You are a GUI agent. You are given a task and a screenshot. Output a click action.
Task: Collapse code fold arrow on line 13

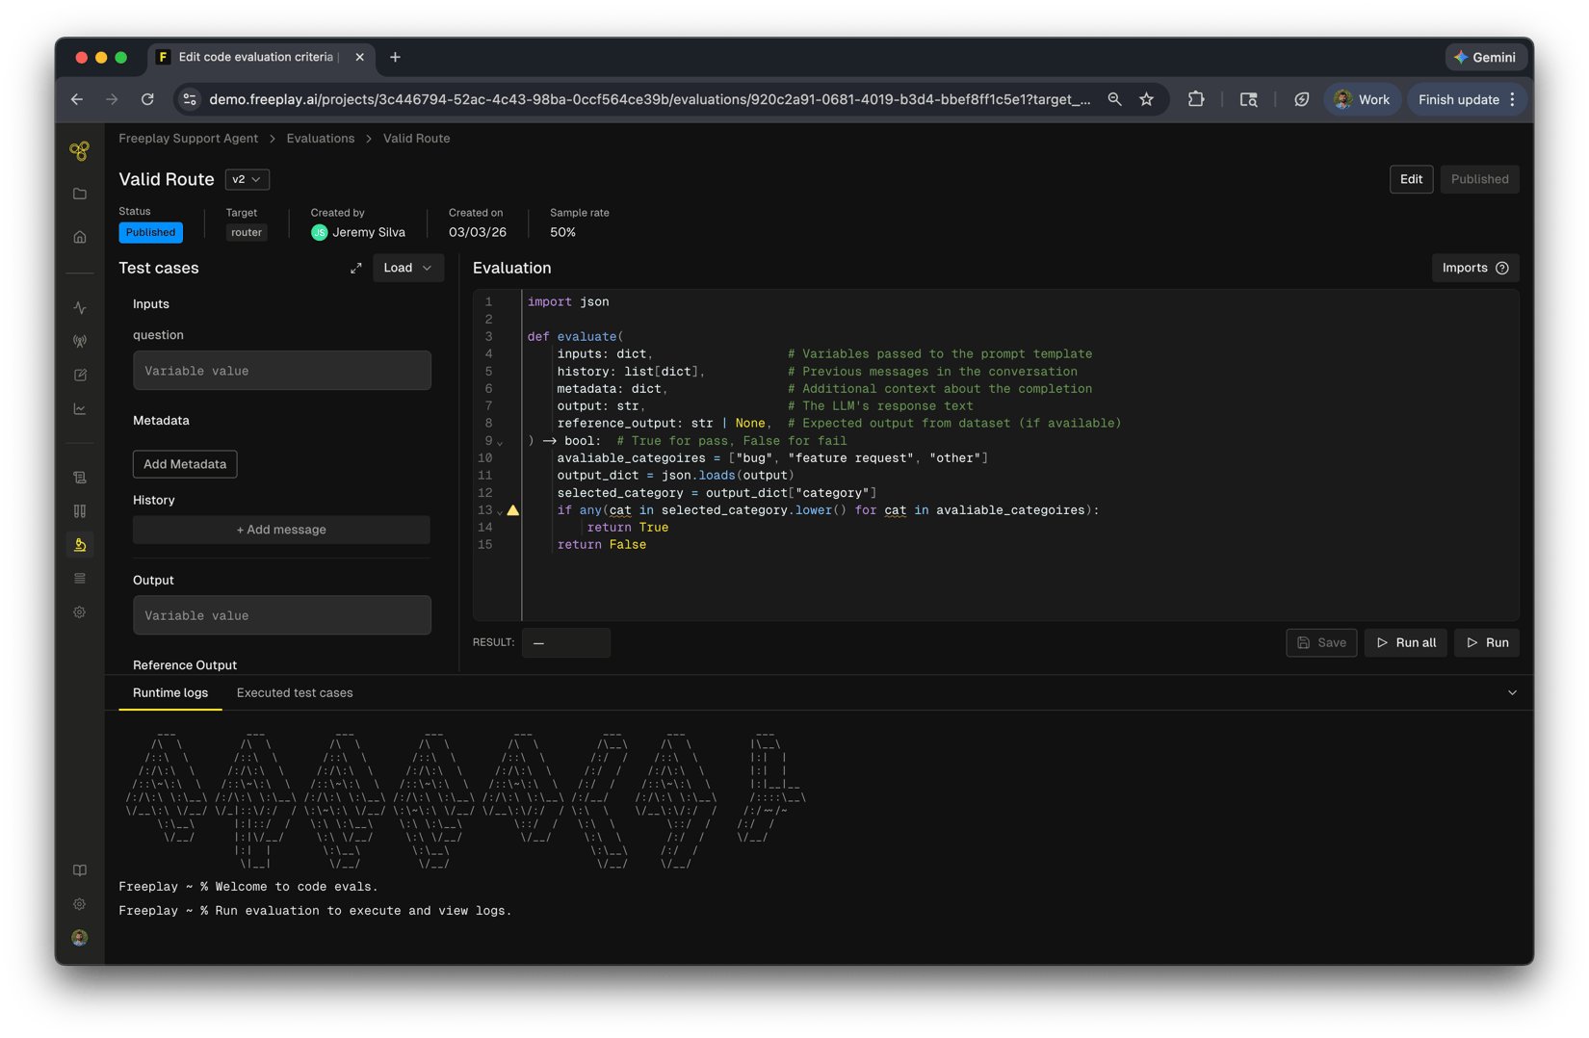(500, 511)
